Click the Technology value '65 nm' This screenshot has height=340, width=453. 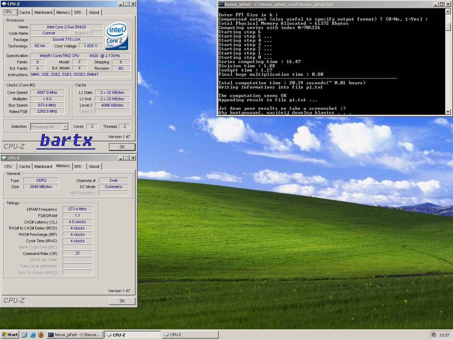[x=40, y=46]
